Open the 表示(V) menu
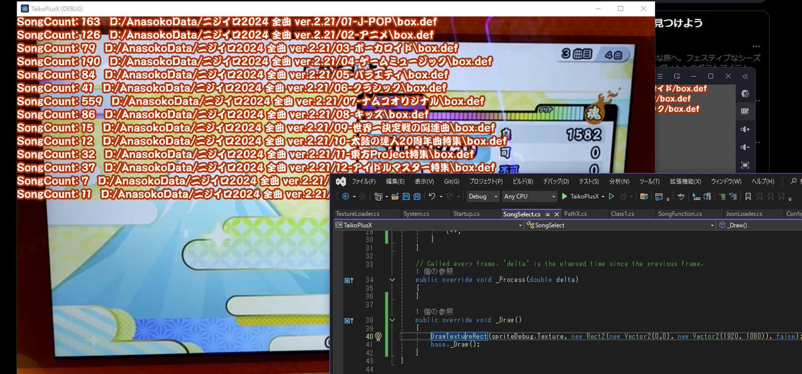Screen dimensions: 802x374 point(424,181)
